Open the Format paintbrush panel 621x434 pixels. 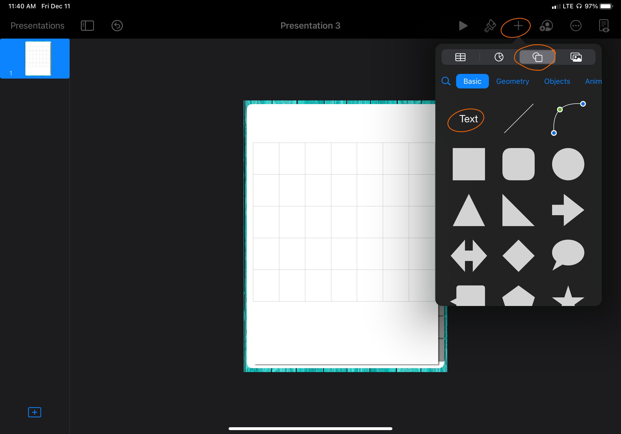pos(490,26)
